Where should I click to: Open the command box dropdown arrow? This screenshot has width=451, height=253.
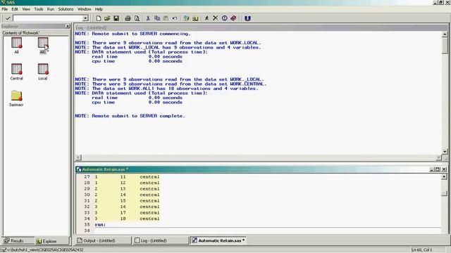[85, 18]
